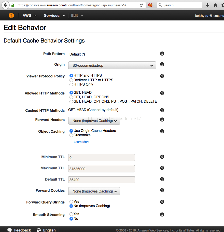Open the Services menu

pyautogui.click(x=54, y=16)
